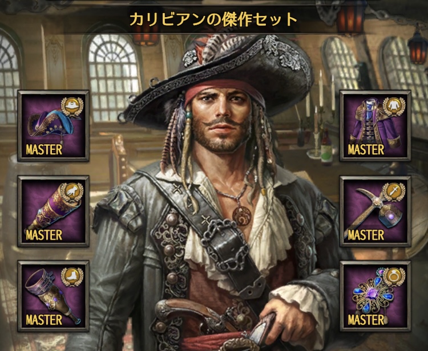Viewport: 428px width, 351px height.
Task: Click the armor badge on coat slot
Action: point(394,107)
